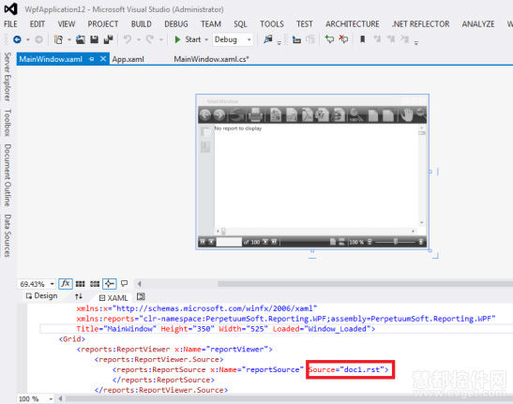Screen dimensions: 513x404
Task: Click the Save All toolbar icon
Action: tap(108, 39)
